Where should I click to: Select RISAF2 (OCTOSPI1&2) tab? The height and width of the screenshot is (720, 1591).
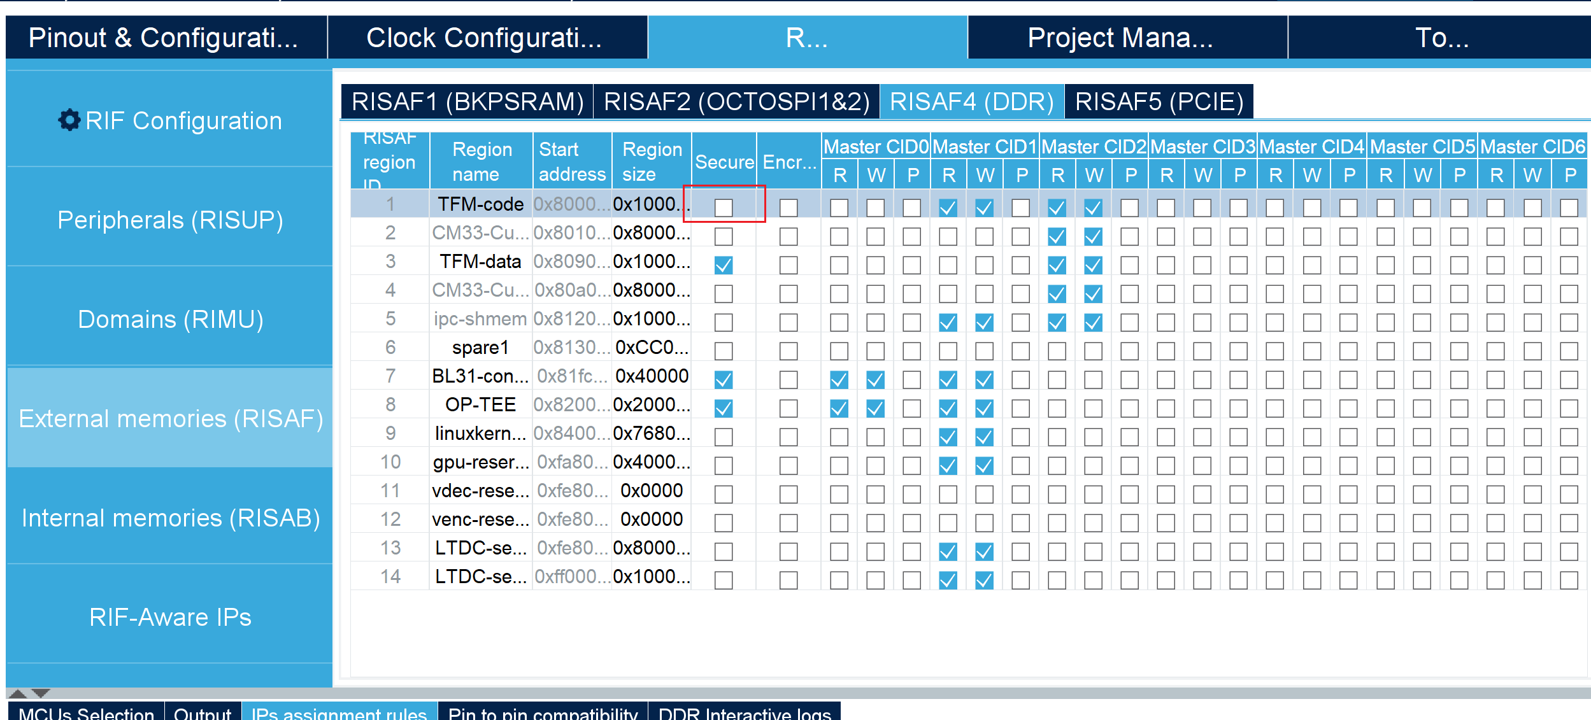click(736, 102)
